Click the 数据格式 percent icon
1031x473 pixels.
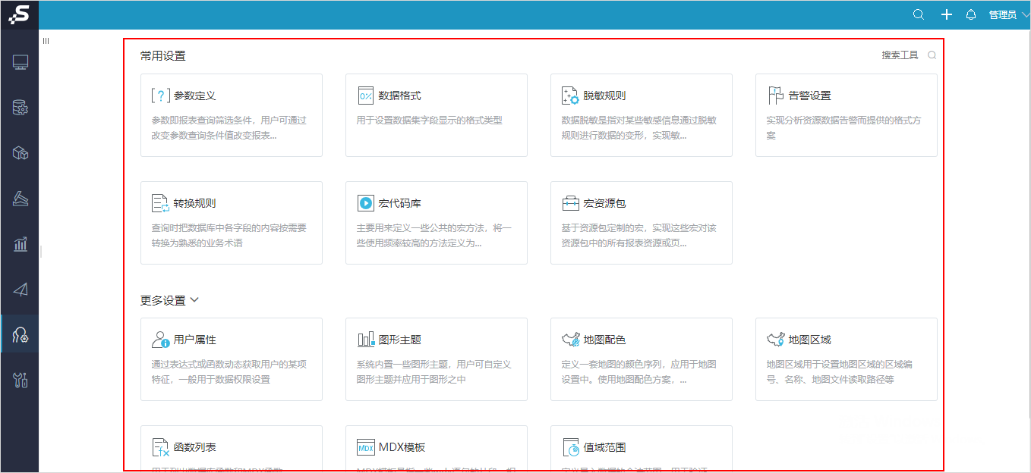coord(365,96)
